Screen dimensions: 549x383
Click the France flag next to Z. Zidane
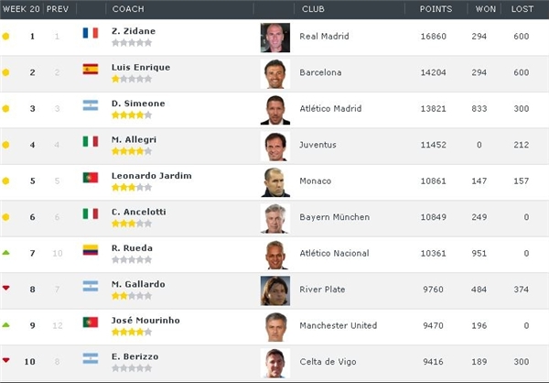pyautogui.click(x=91, y=33)
